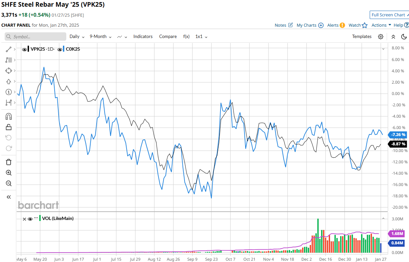Click the Full Screen Chart button

[x=389, y=15]
